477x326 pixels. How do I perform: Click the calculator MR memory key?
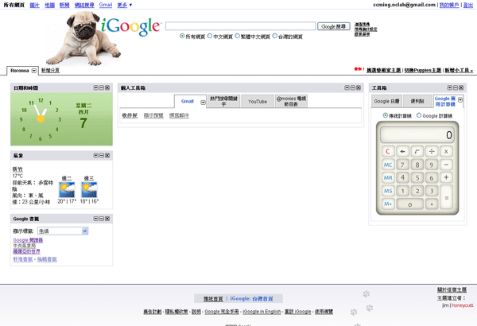coord(388,177)
